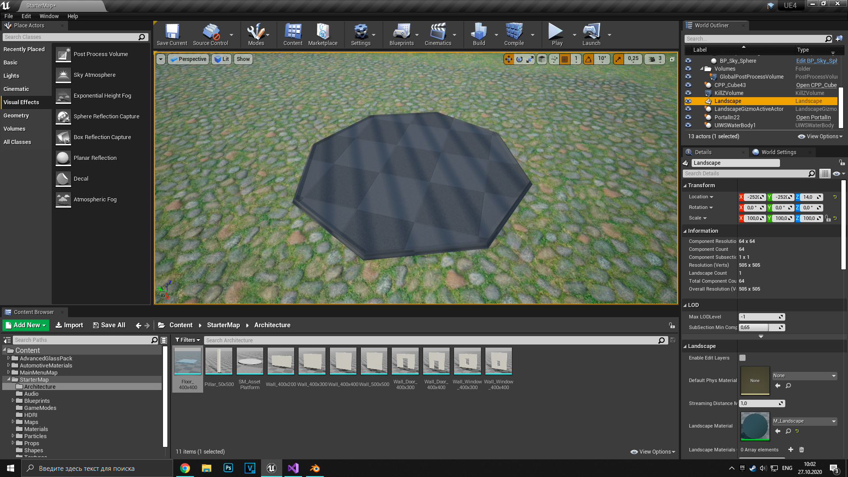The height and width of the screenshot is (477, 848).
Task: Click the Sphere Reflection Capture actor icon
Action: [63, 117]
